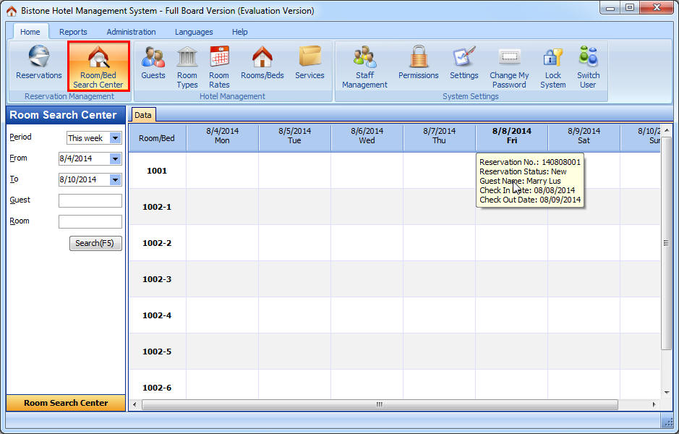The width and height of the screenshot is (679, 434).
Task: Open the Guests management icon
Action: click(153, 63)
